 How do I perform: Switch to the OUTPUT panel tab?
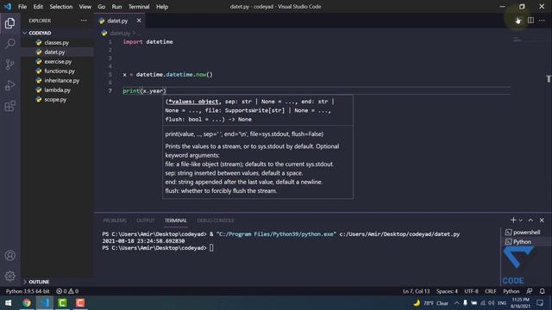146,220
